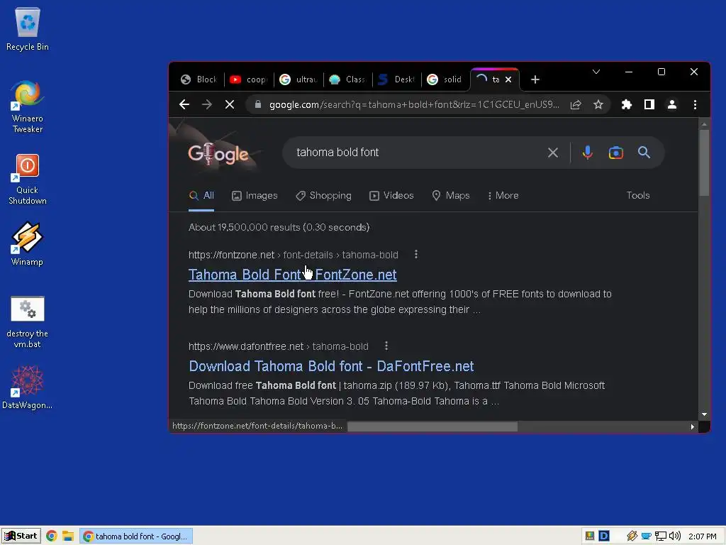Submit search with magnifier icon
Image resolution: width=726 pixels, height=545 pixels.
[x=644, y=153]
